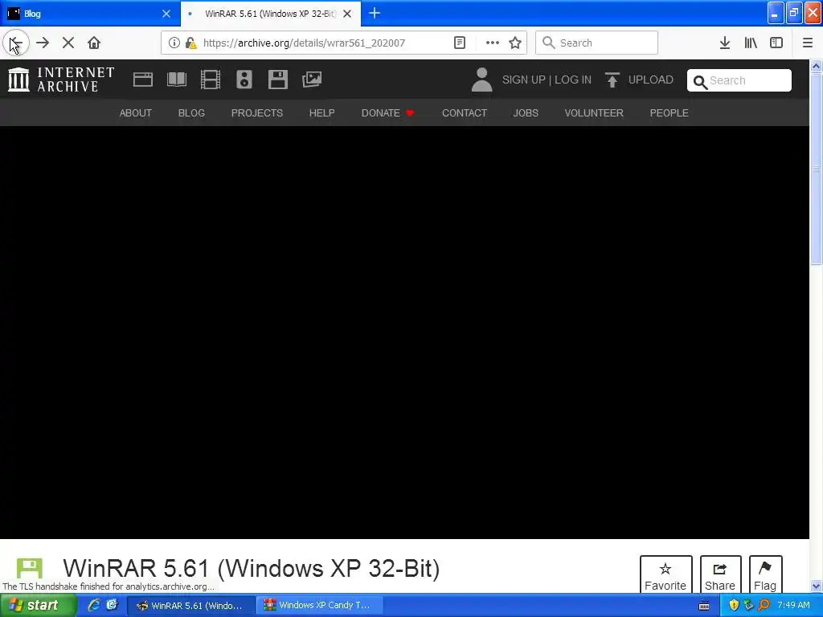Inspect the padlock warning icon in address bar
Image resolution: width=823 pixels, height=617 pixels.
(191, 43)
